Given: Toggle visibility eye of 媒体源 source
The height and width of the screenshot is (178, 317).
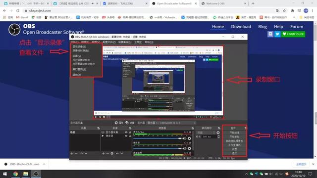Looking at the screenshot, I should (126, 136).
